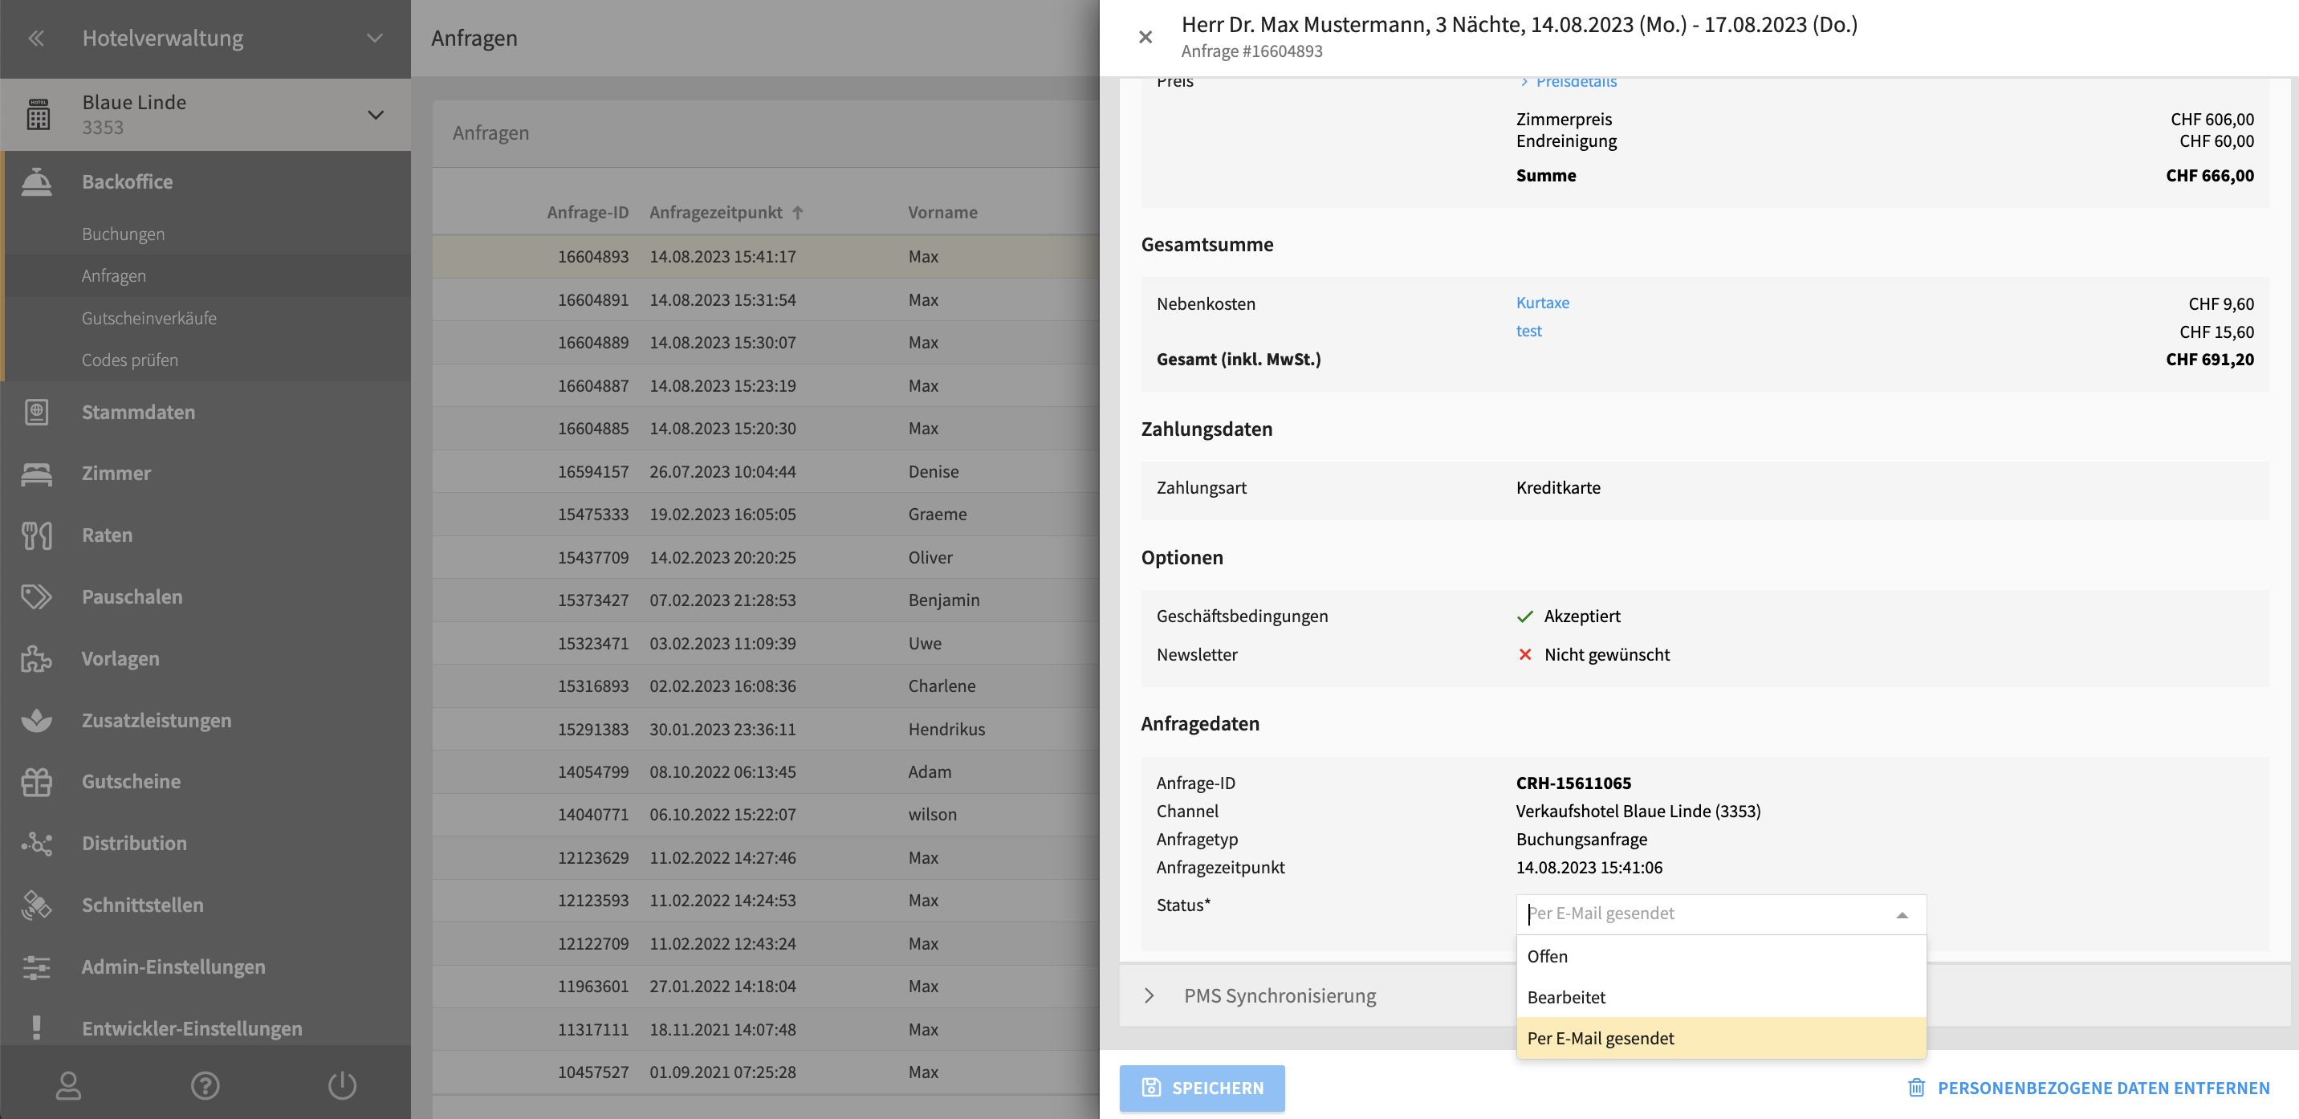Screen dimensions: 2299x1119
Task: Sort by the Vorname column header
Action: coord(942,213)
